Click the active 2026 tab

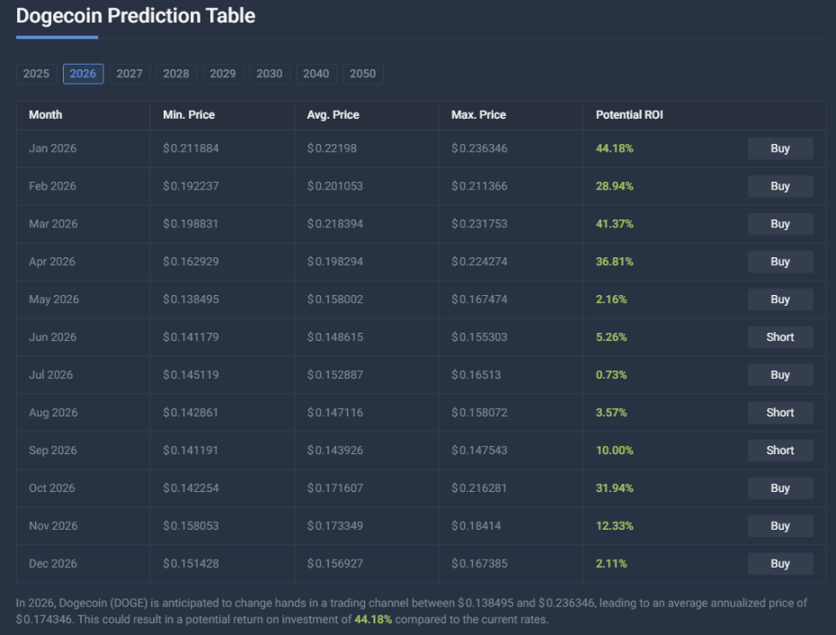83,74
